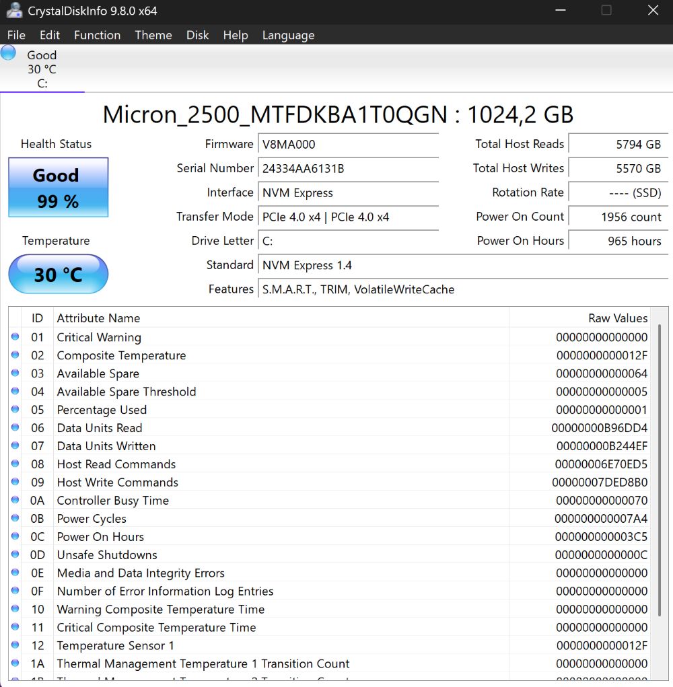
Task: Click the status dot for Number of Error Information Log Entries
Action: [x=15, y=591]
